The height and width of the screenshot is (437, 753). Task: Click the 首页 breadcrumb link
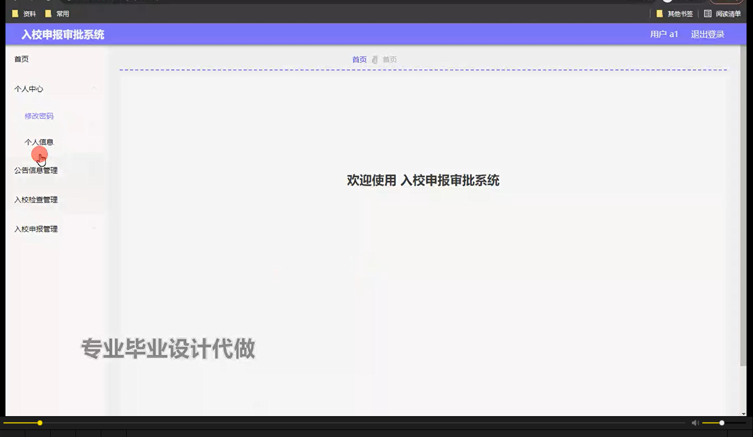pos(359,59)
